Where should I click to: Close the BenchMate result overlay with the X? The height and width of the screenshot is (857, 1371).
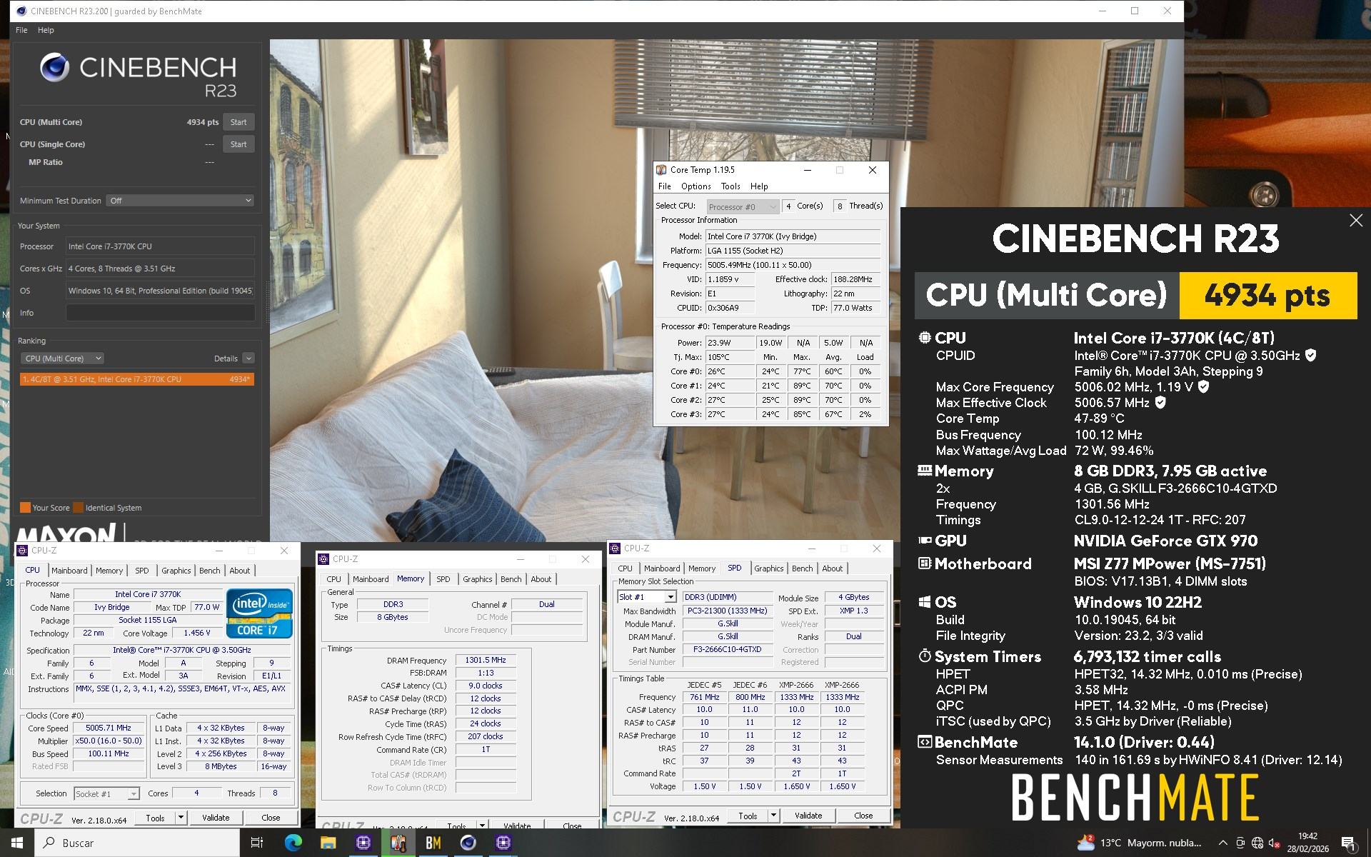[x=1355, y=221]
